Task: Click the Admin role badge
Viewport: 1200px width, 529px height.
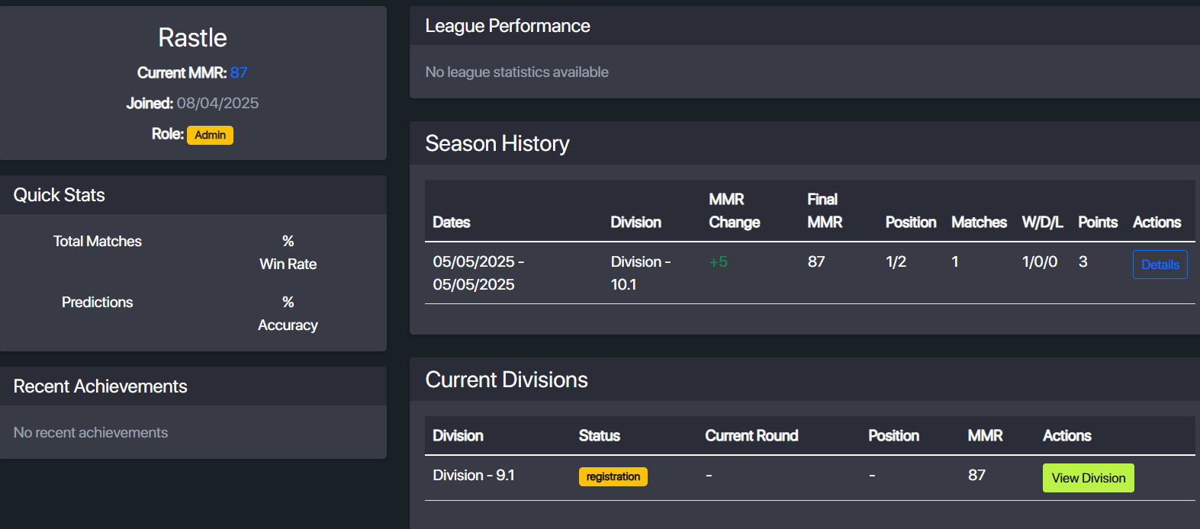Action: point(210,135)
